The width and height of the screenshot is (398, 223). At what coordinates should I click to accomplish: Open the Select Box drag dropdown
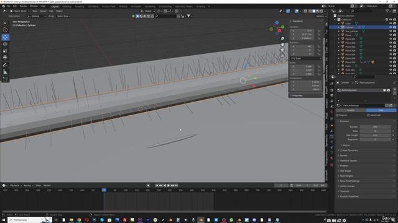coord(63,16)
